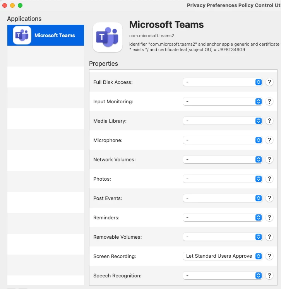This screenshot has height=289, width=281.
Task: Click the Properties section label
Action: click(x=103, y=63)
